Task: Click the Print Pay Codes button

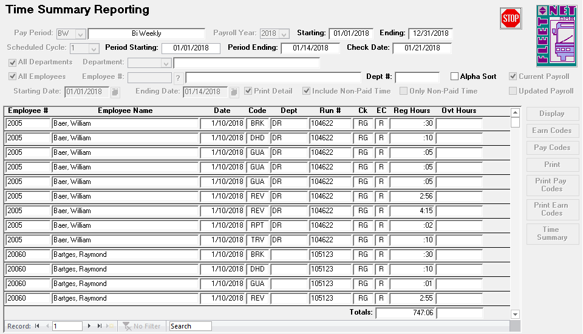Action: coord(551,185)
